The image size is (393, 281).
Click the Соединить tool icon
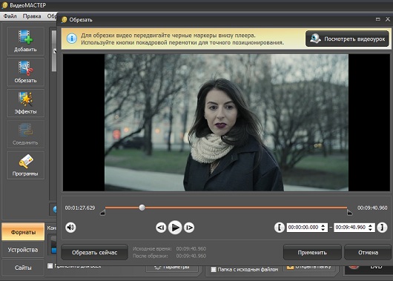point(25,134)
